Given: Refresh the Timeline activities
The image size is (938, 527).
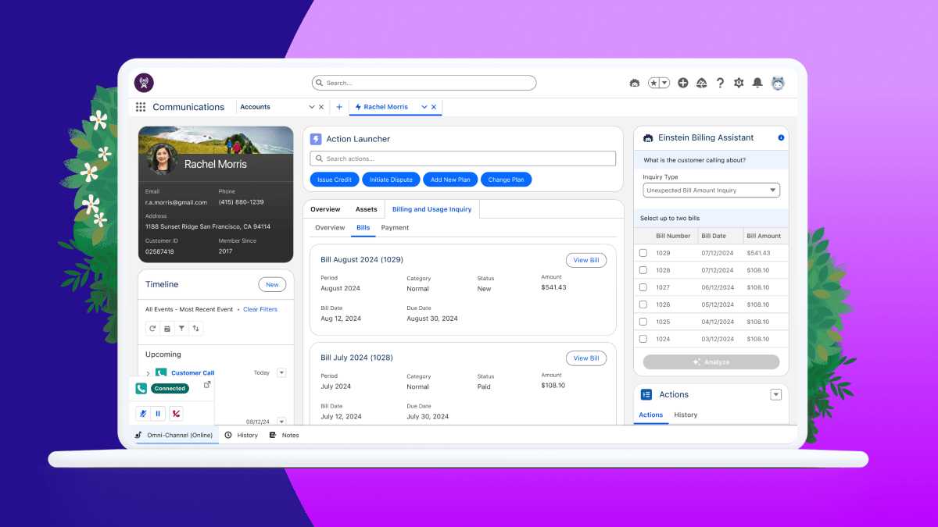Looking at the screenshot, I should [x=152, y=328].
